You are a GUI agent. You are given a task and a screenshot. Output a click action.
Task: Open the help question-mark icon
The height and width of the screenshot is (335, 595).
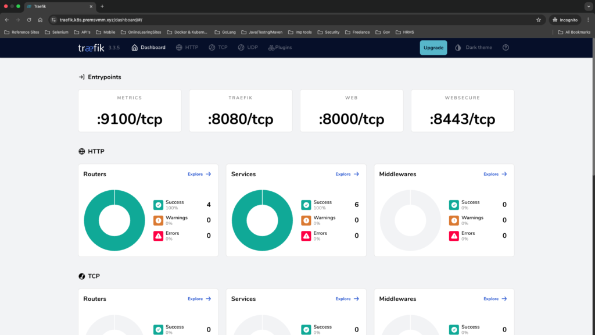[x=506, y=48]
